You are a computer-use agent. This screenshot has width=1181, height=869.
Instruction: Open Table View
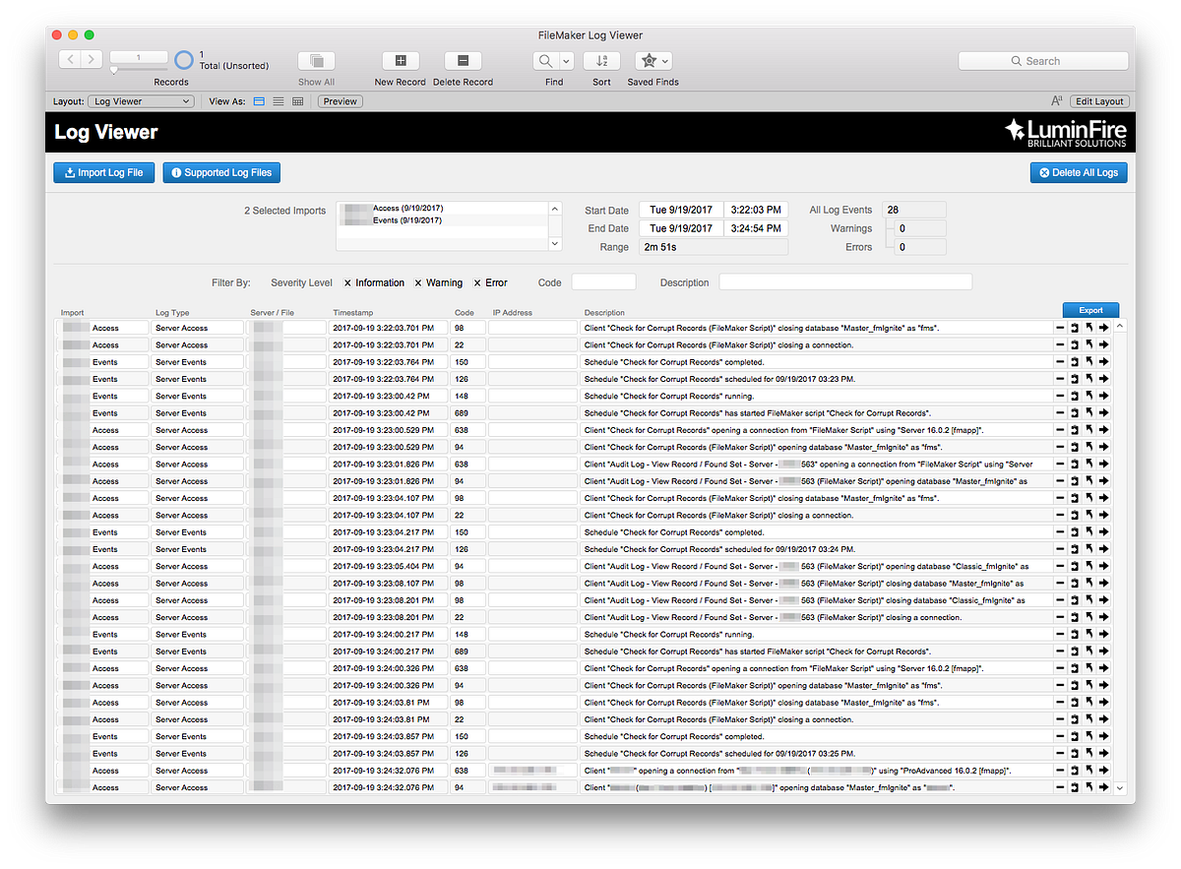(297, 100)
